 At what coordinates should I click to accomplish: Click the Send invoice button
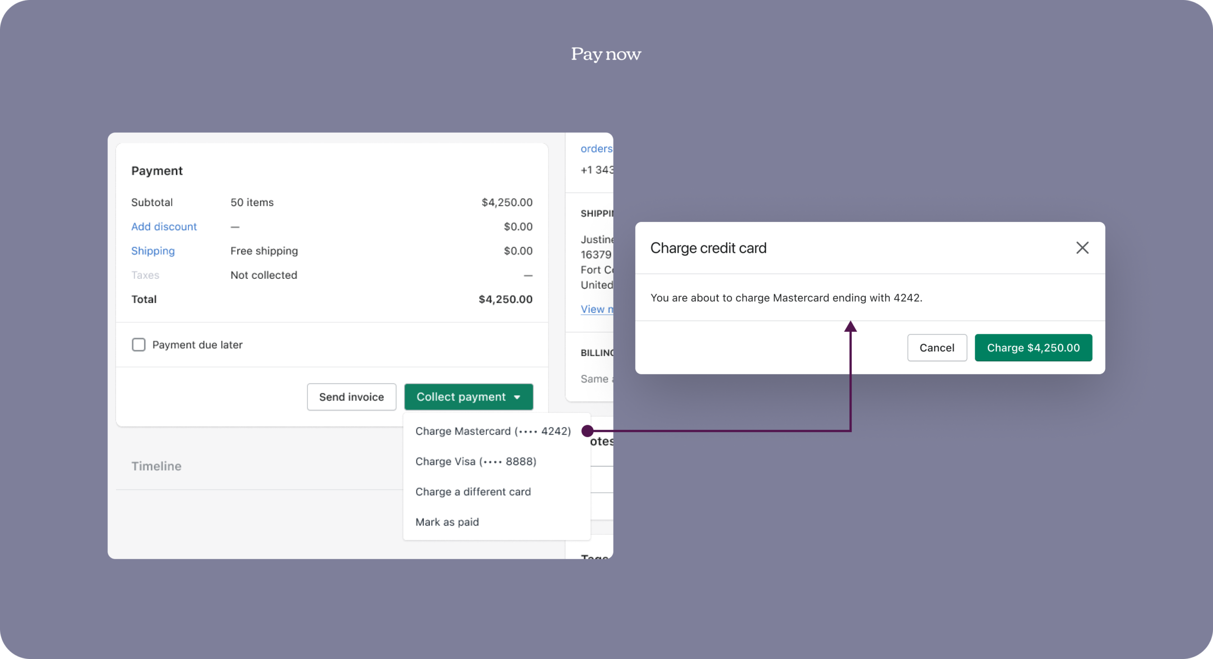[x=351, y=397]
